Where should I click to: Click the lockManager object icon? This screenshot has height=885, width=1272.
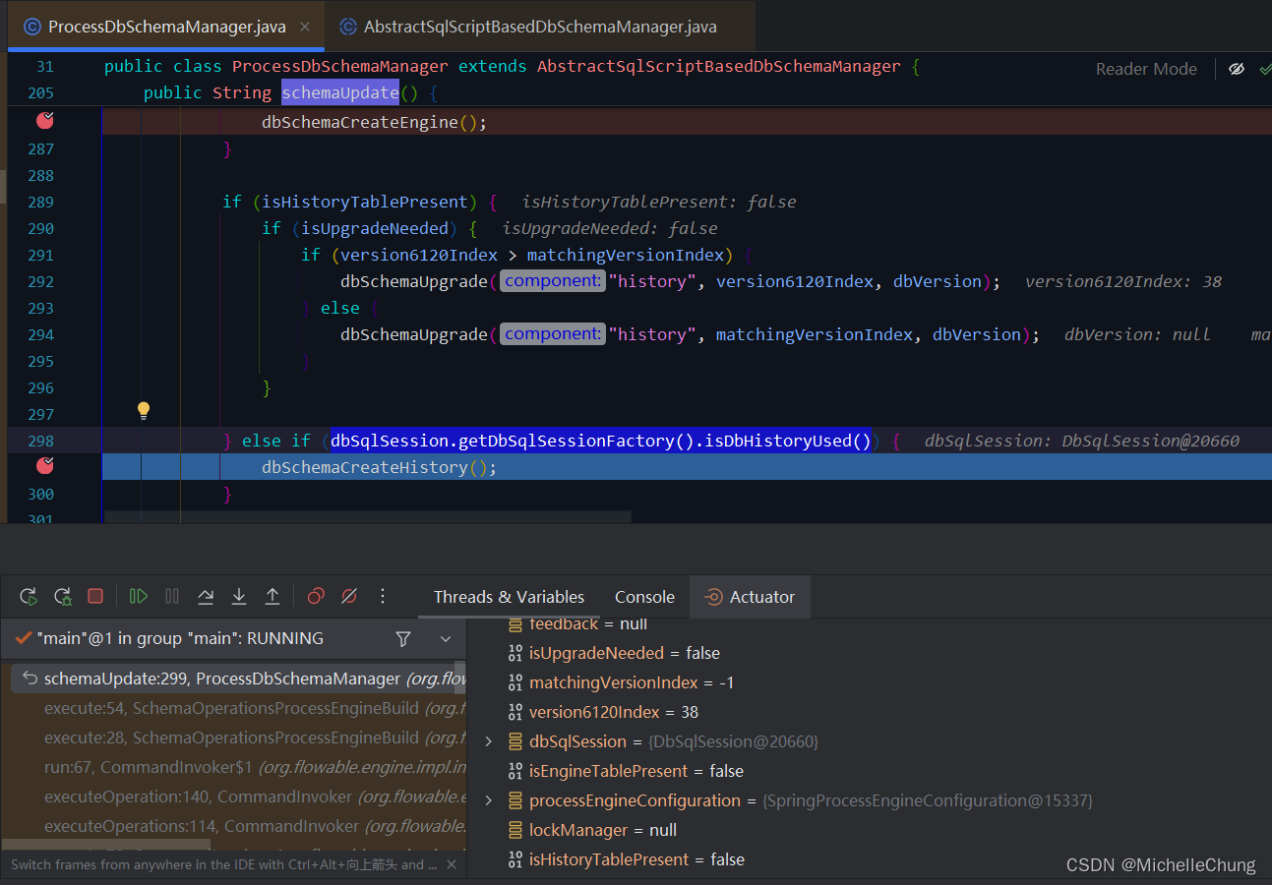tap(515, 830)
